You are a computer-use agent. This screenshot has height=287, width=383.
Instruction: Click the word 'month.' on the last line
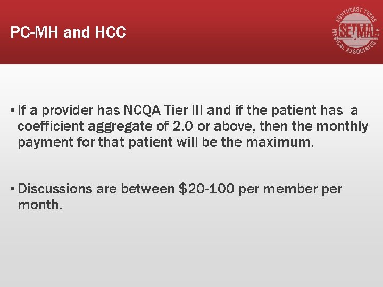click(x=40, y=204)
